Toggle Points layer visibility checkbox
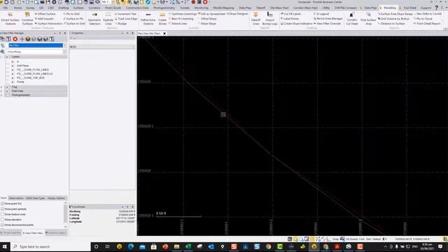This screenshot has height=252, width=448. [13, 82]
